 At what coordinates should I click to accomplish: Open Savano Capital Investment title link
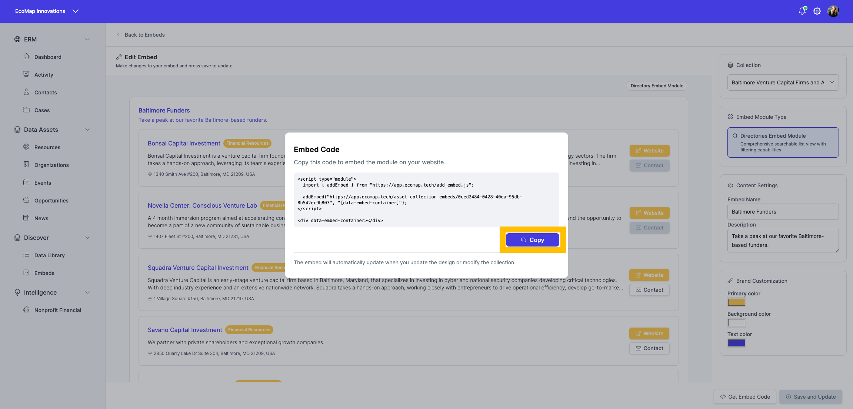click(x=185, y=330)
